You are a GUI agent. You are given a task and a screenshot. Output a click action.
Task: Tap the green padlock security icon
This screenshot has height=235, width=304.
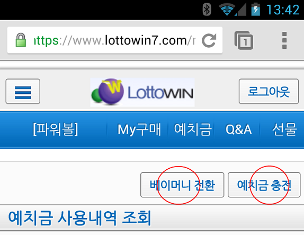(x=21, y=40)
